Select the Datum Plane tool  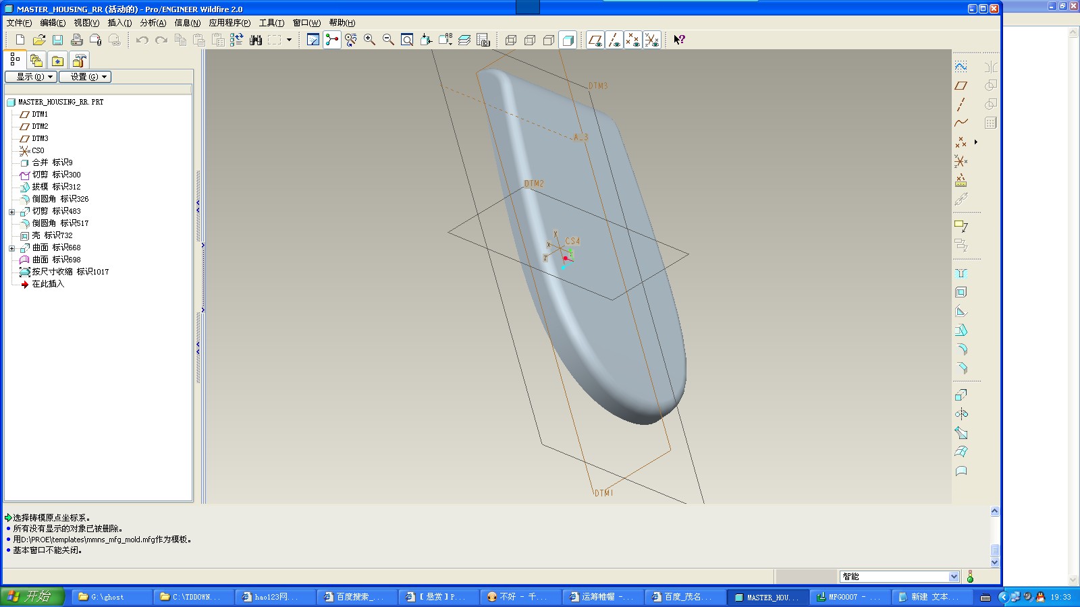(961, 86)
